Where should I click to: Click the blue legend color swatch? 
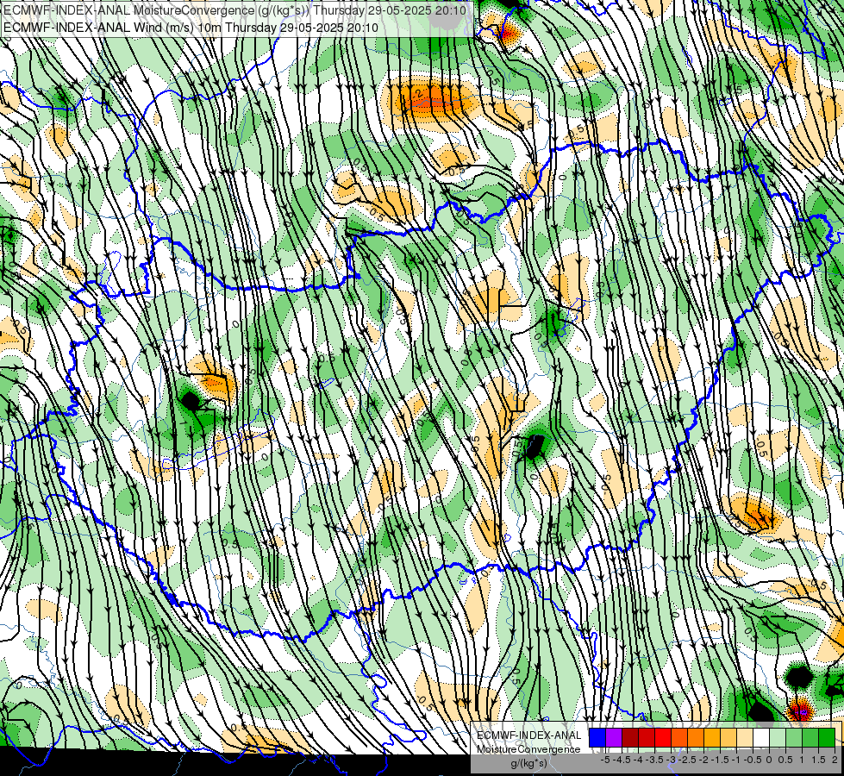[597, 738]
